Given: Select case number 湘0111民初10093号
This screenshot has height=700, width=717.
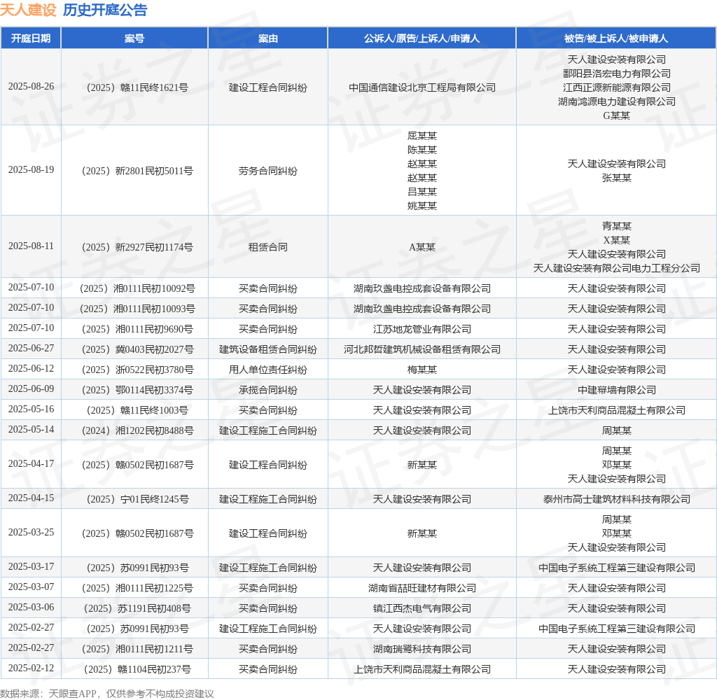Looking at the screenshot, I should coord(137,309).
